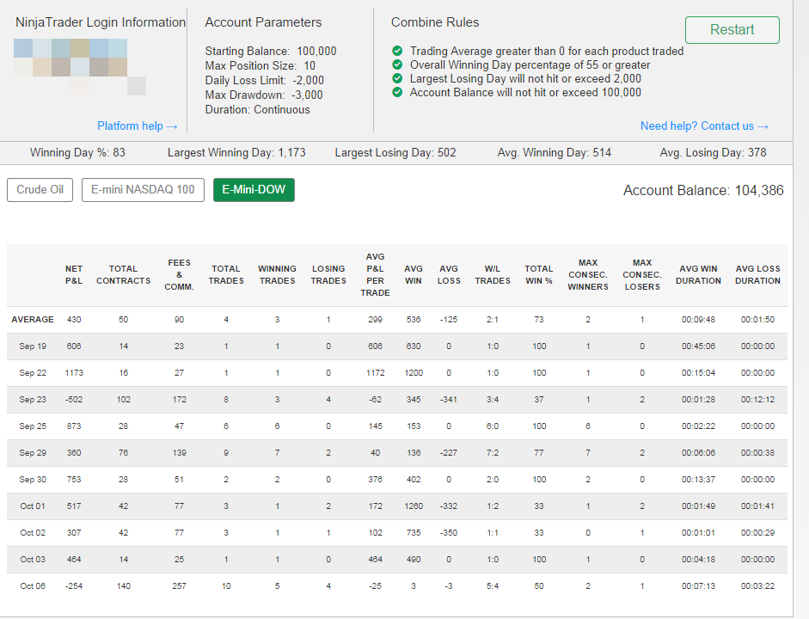Image resolution: width=809 pixels, height=619 pixels.
Task: Select the Oct 01 row date
Action: (x=33, y=506)
